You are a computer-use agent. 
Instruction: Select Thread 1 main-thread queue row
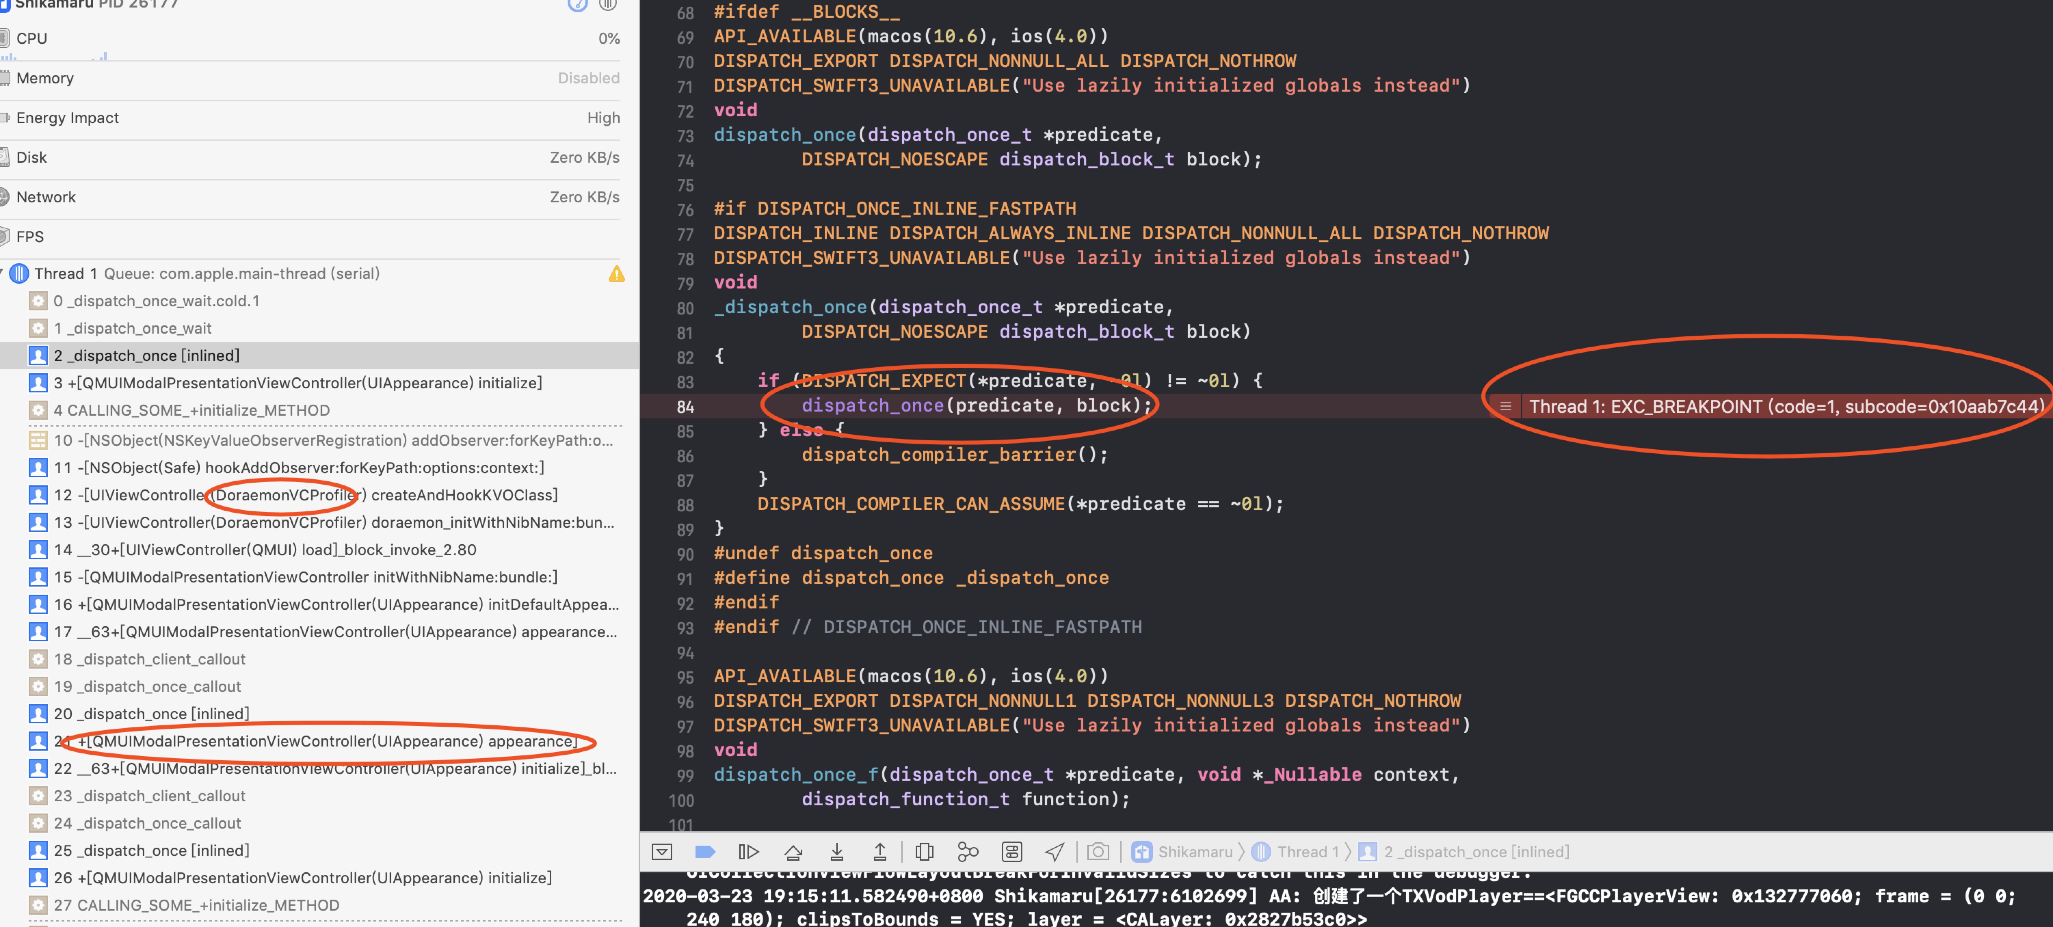pos(319,274)
